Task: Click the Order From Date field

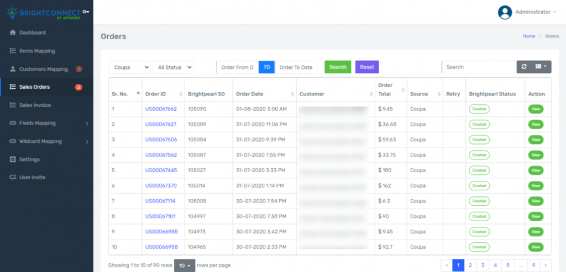Action: (x=238, y=67)
